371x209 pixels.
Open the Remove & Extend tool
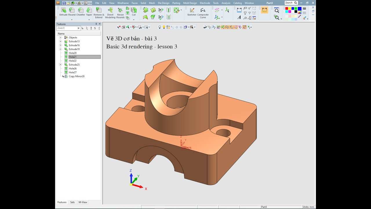click(99, 13)
